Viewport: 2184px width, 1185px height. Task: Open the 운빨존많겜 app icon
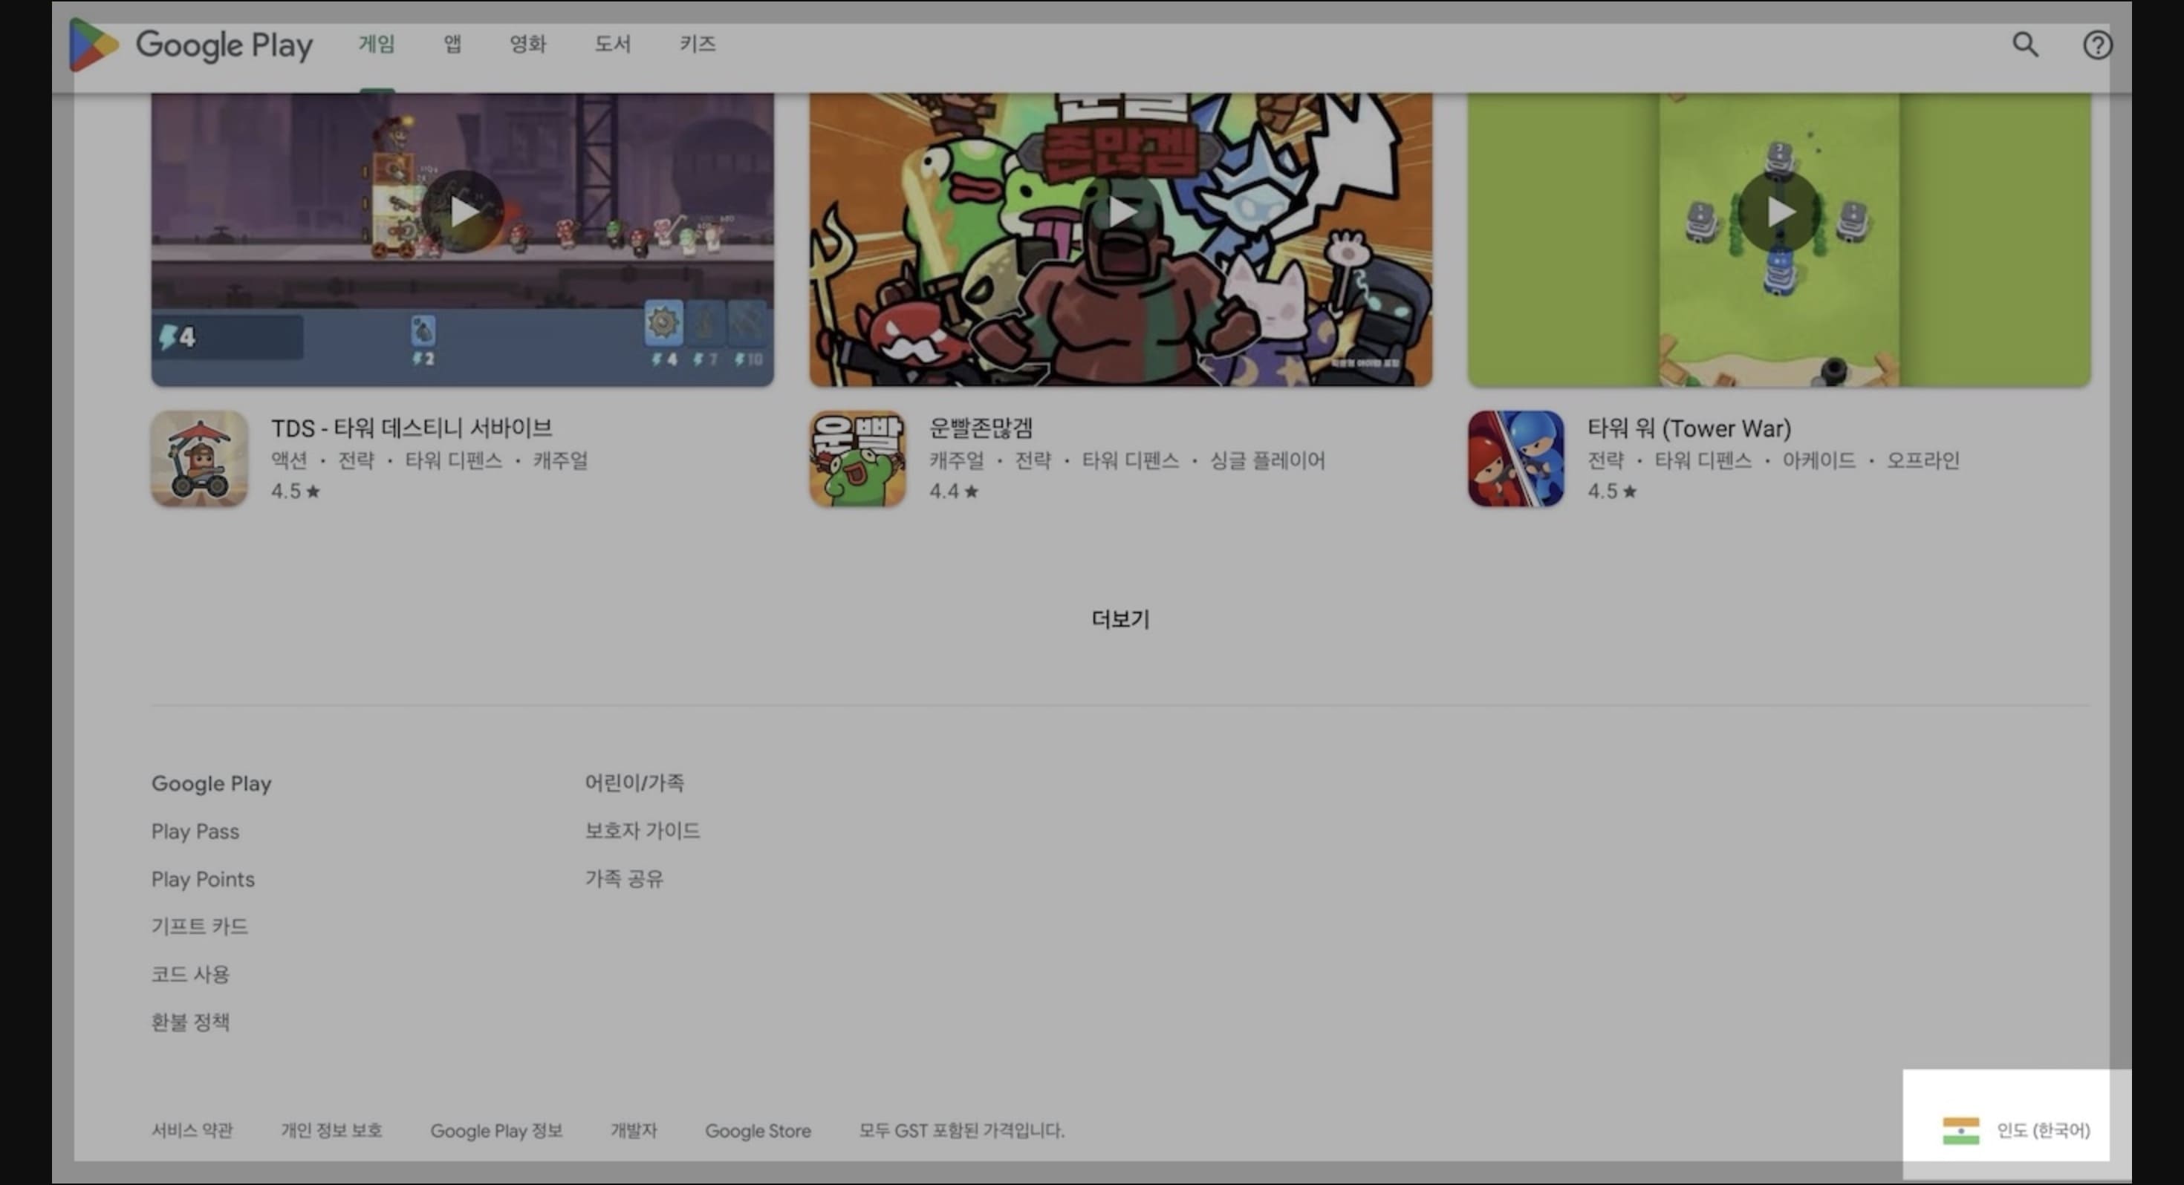(x=857, y=459)
